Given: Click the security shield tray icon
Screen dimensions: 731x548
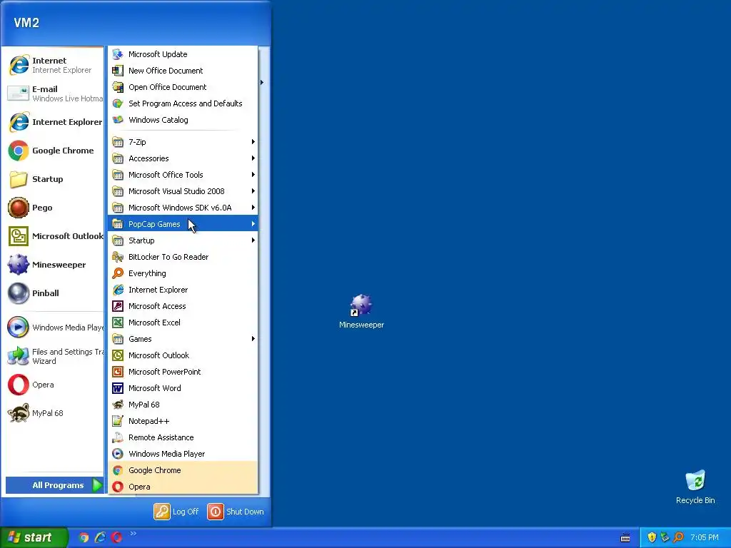Looking at the screenshot, I should point(652,537).
